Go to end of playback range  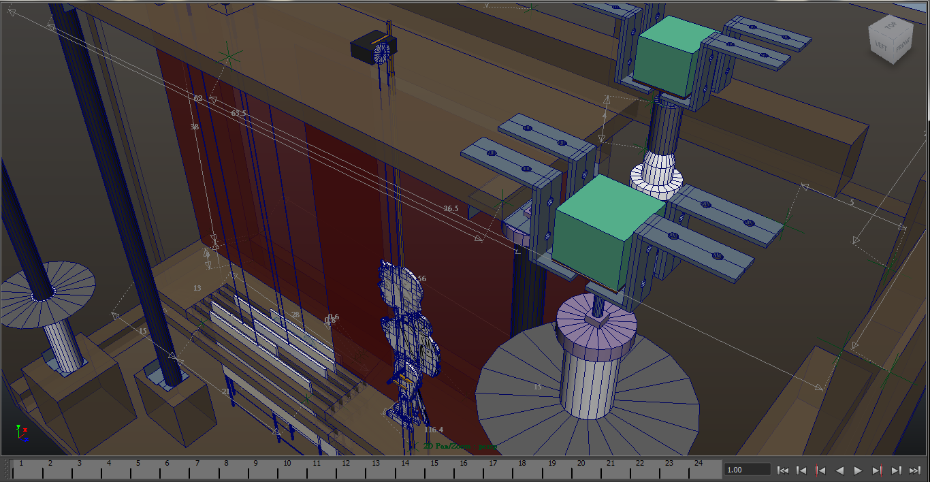pos(915,470)
